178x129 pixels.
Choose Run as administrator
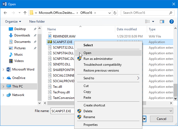coord(108,59)
